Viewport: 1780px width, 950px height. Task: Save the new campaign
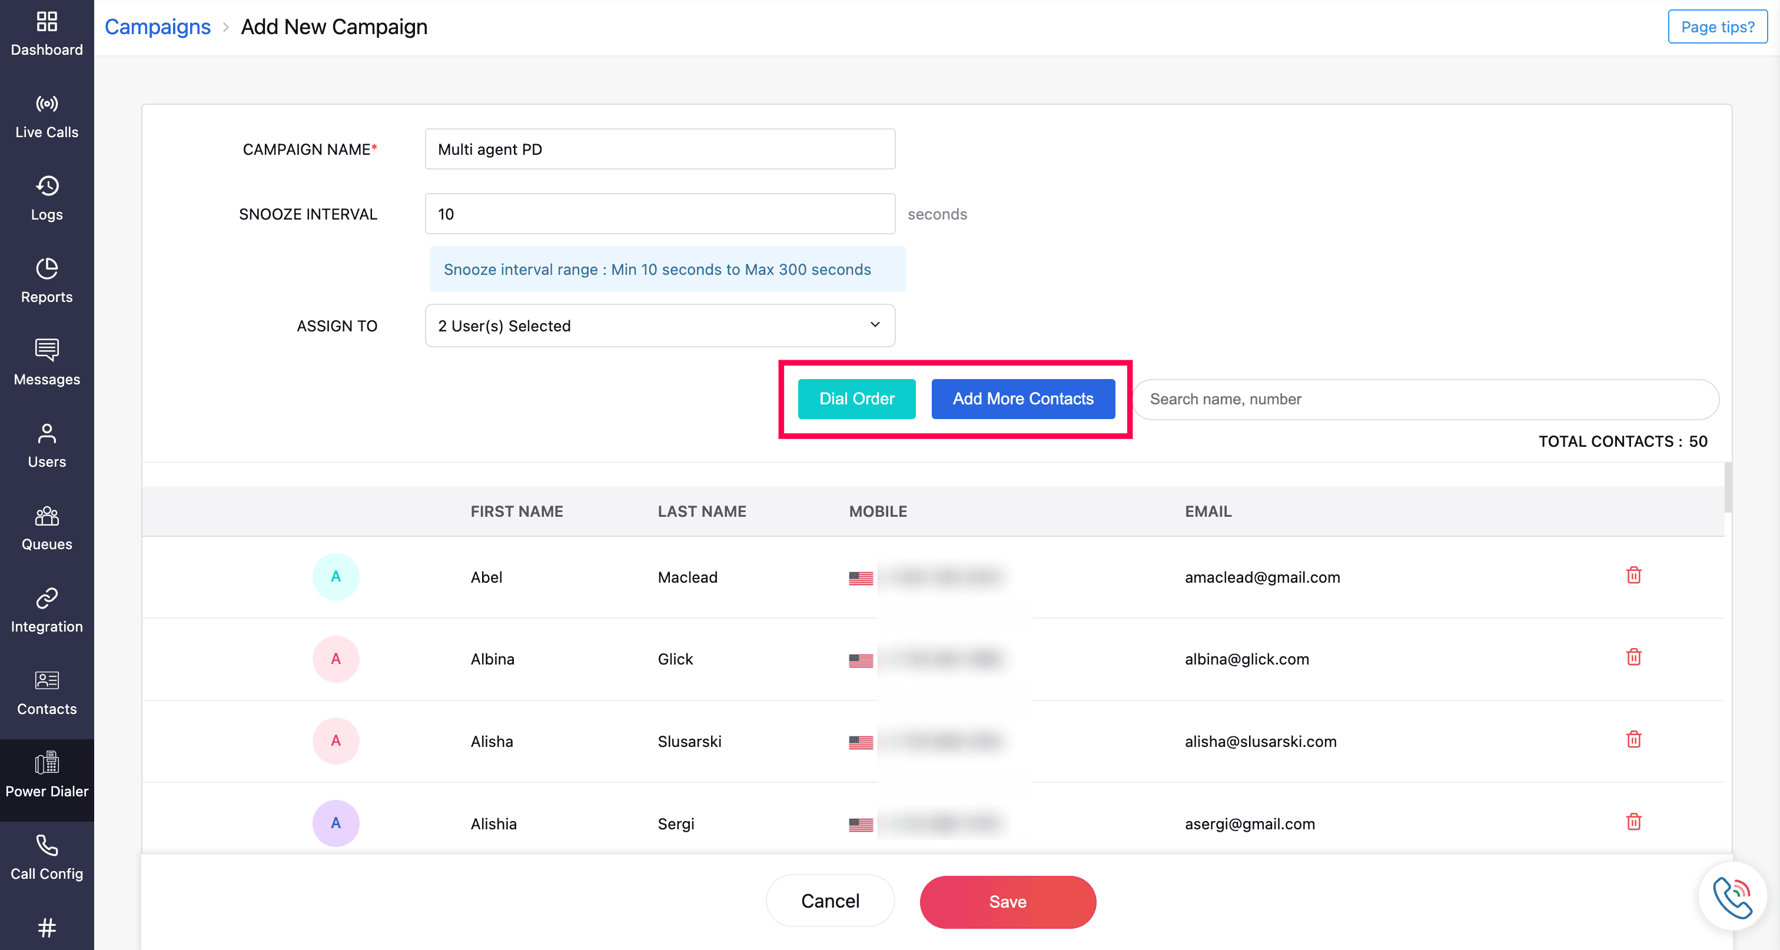pyautogui.click(x=1008, y=902)
